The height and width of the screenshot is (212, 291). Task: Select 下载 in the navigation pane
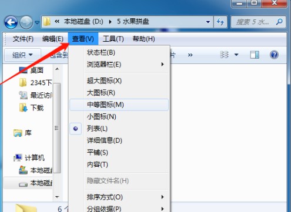click(x=31, y=108)
